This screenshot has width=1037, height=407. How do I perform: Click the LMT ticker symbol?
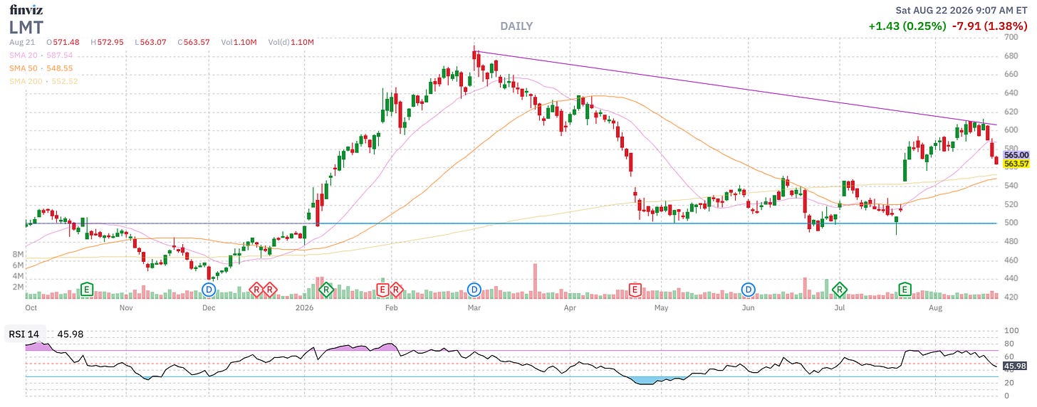pyautogui.click(x=26, y=27)
